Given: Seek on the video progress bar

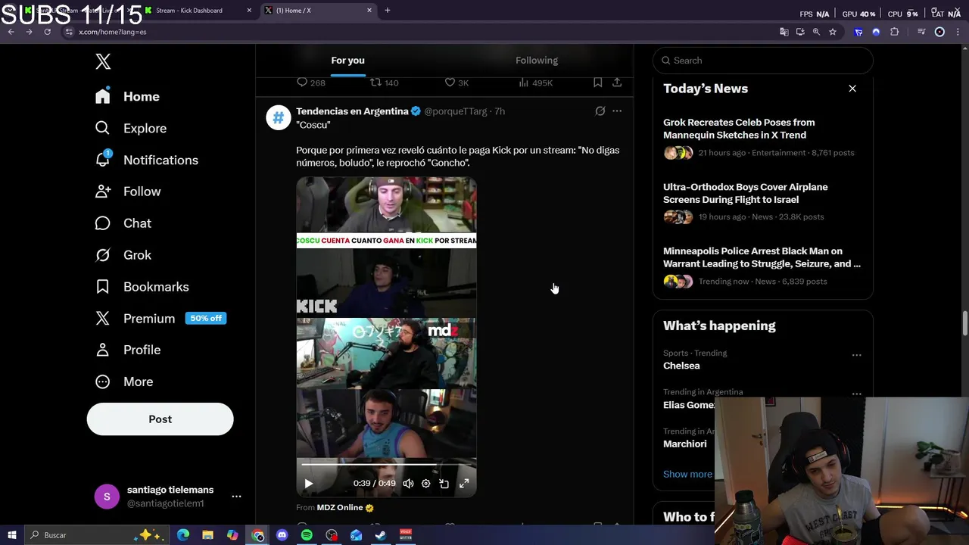Looking at the screenshot, I should (386, 465).
